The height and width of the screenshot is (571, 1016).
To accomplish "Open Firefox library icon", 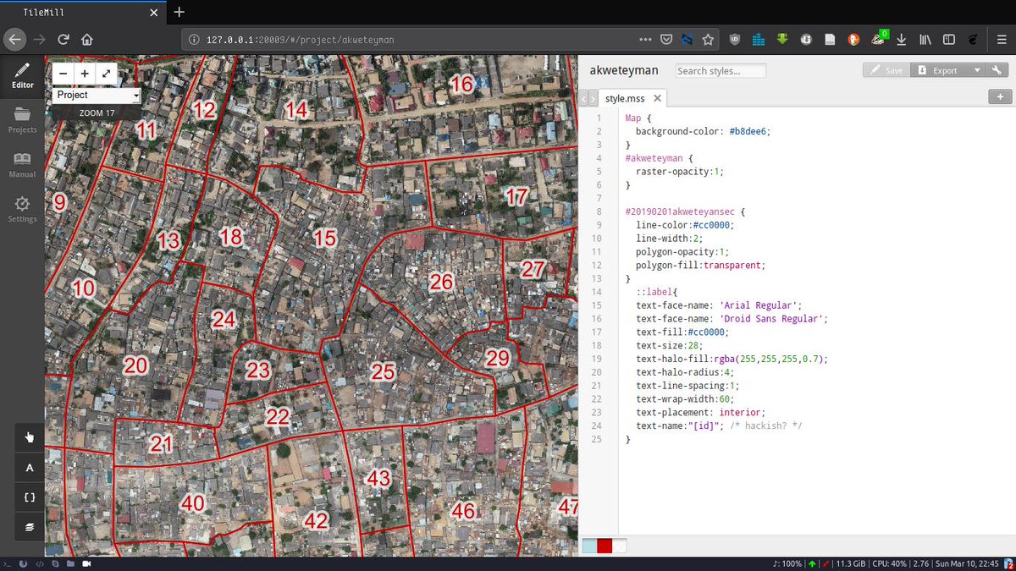I will 925,39.
